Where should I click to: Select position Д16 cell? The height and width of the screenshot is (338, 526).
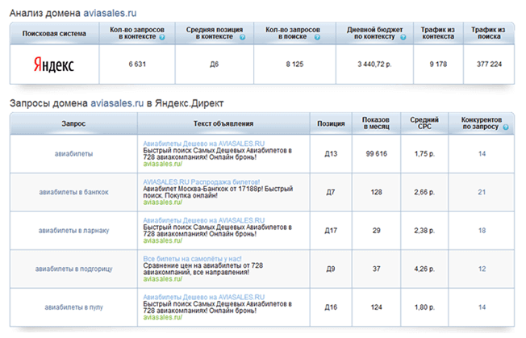click(x=331, y=307)
